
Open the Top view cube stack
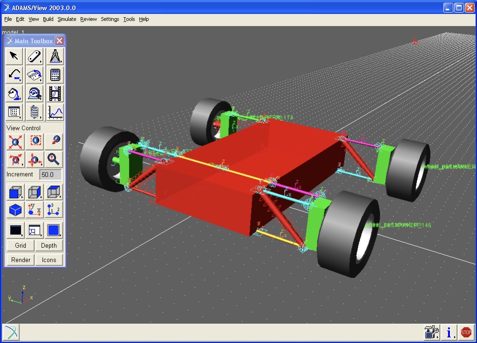[54, 192]
